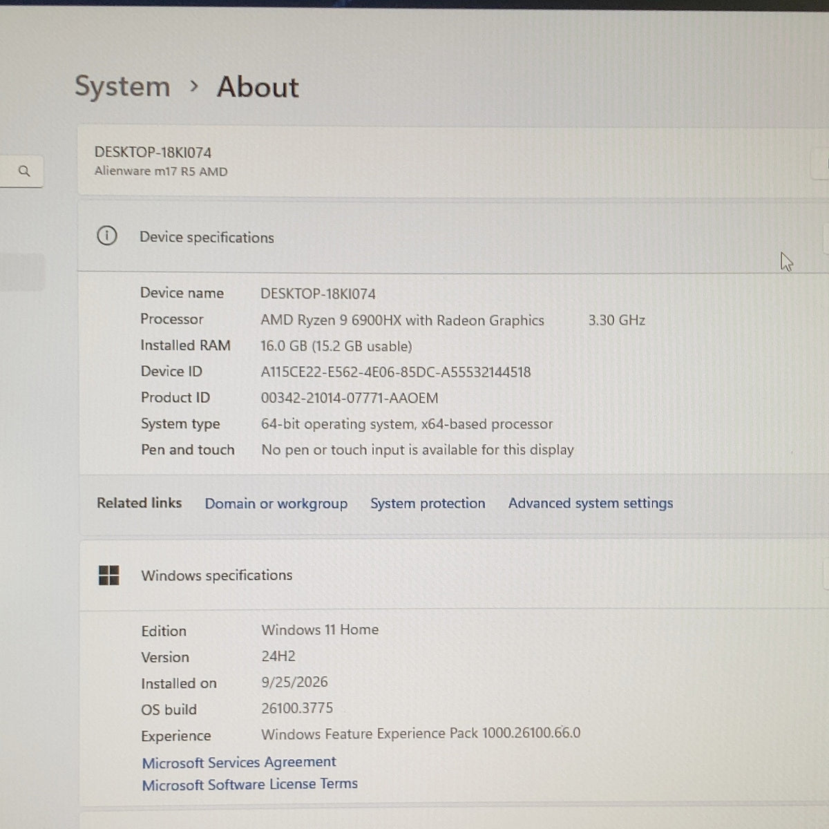Click the Alienware m17 R5 AMD model text
Image resolution: width=829 pixels, height=829 pixels.
coord(161,171)
